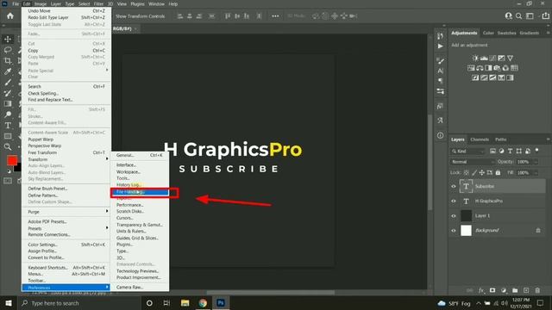552x310 pixels.
Task: Open the Photoshop search magnifier icon
Action: 519,15
